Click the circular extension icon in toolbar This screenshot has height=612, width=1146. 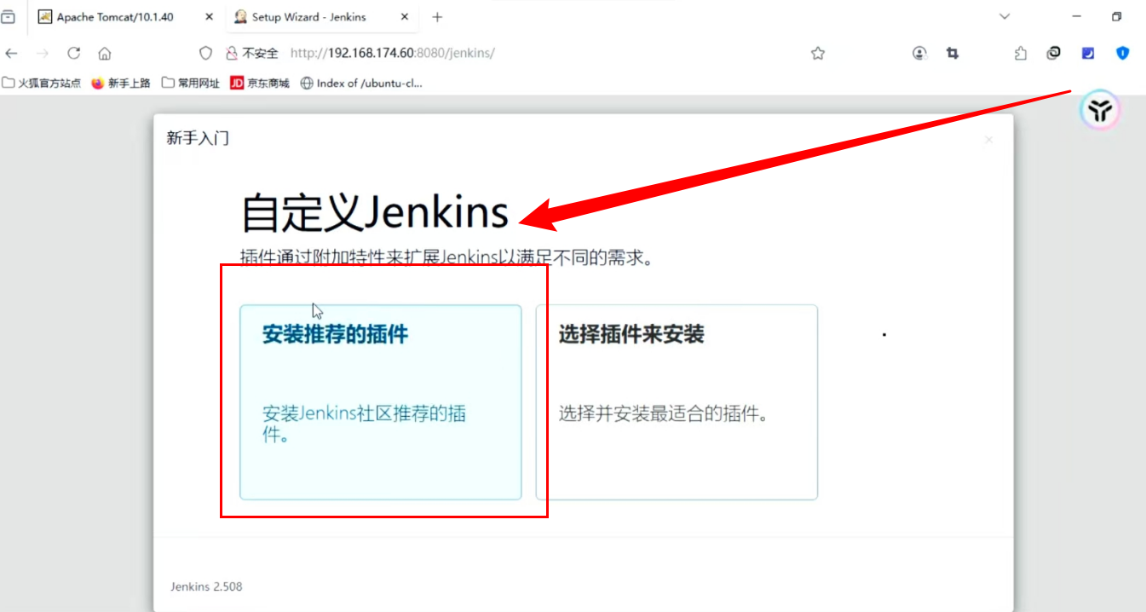click(1054, 53)
